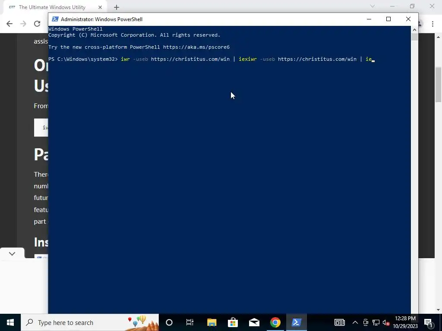
Task: Maximize the PowerShell window
Action: pyautogui.click(x=388, y=19)
